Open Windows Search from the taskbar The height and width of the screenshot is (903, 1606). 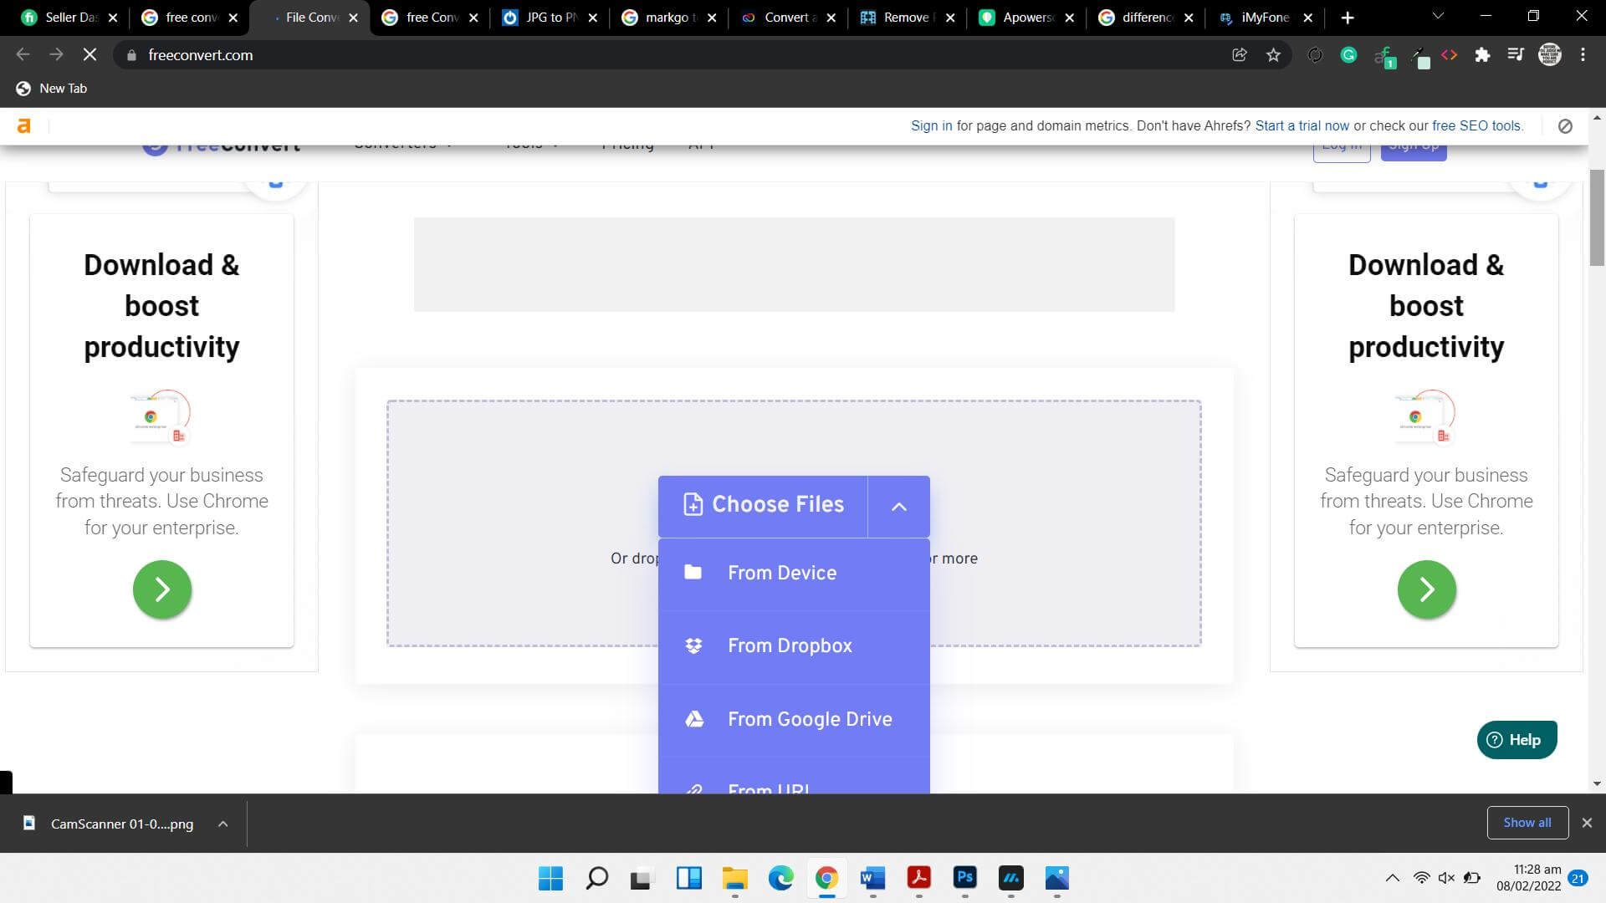coord(596,880)
